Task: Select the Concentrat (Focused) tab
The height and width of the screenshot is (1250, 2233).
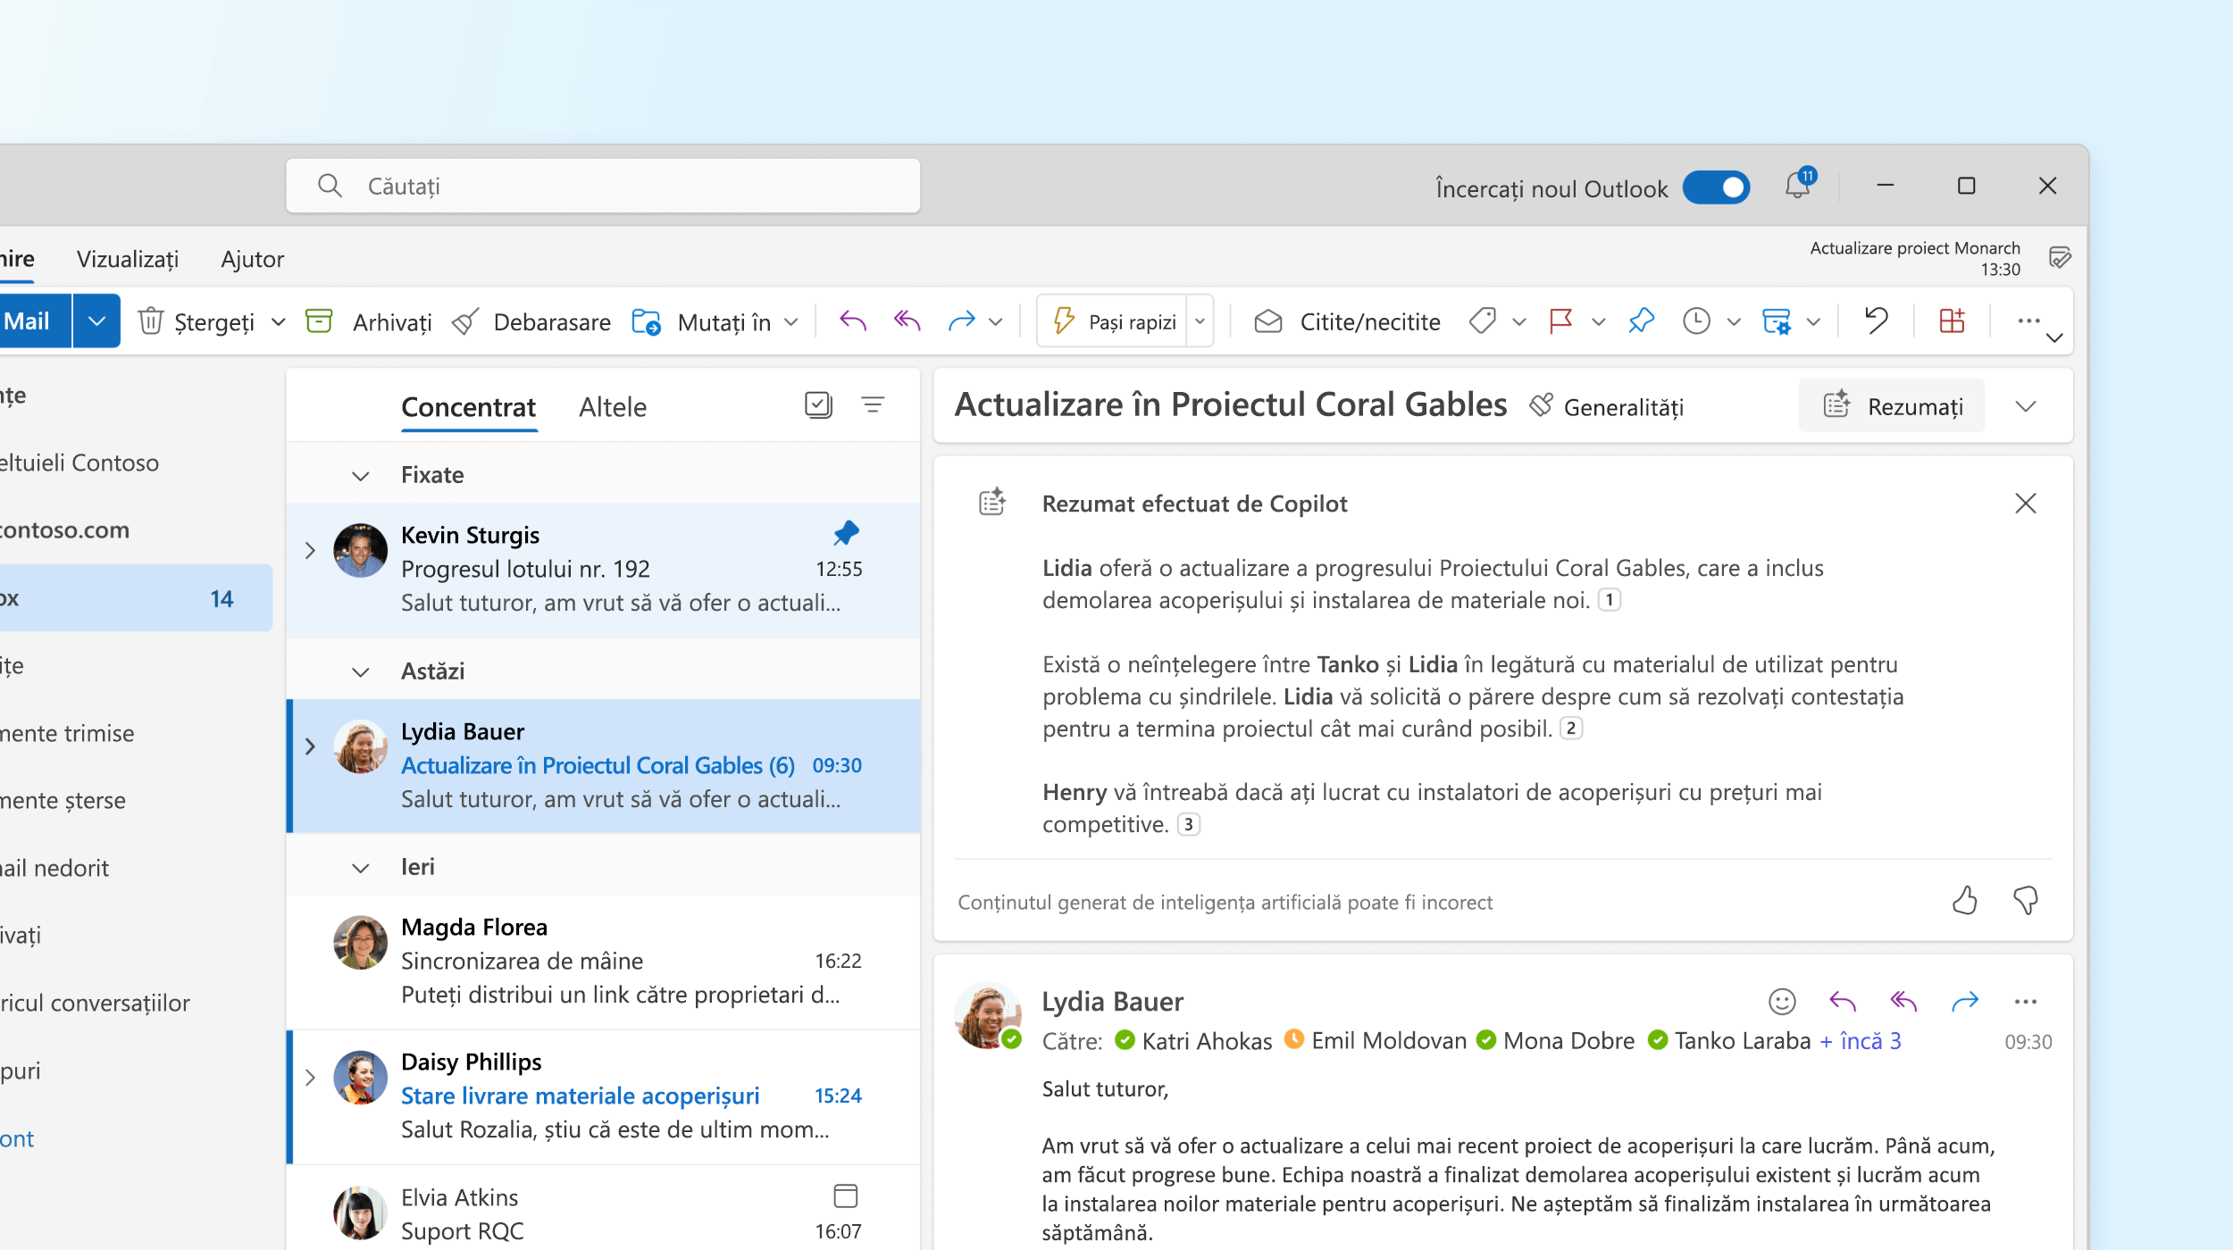Action: click(x=469, y=404)
